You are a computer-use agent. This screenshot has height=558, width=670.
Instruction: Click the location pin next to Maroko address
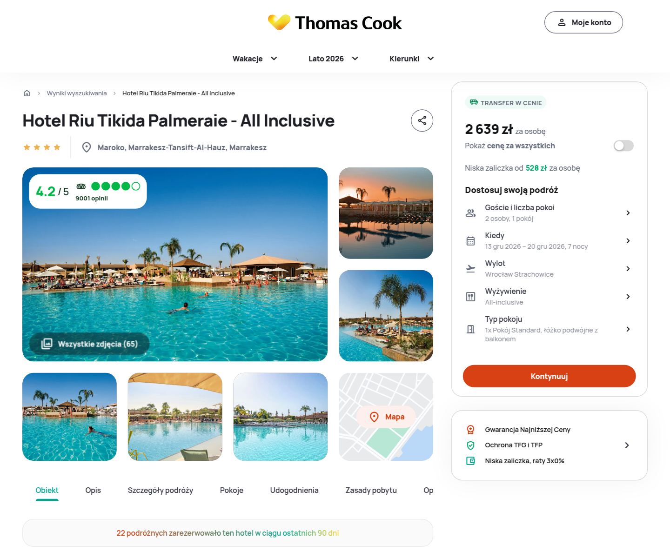(x=87, y=147)
